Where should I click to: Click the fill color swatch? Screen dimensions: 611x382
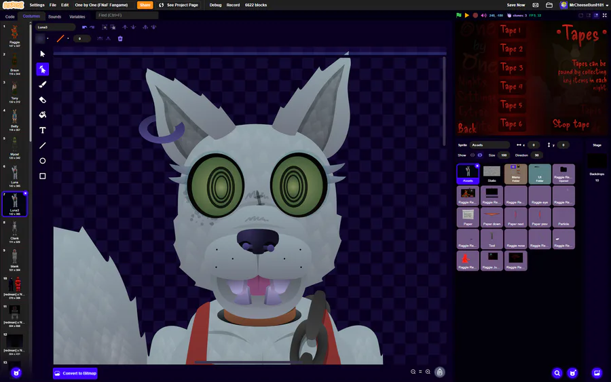(40, 39)
